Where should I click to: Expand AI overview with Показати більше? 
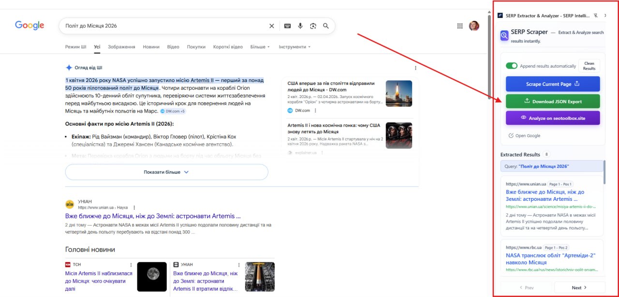[x=166, y=172]
